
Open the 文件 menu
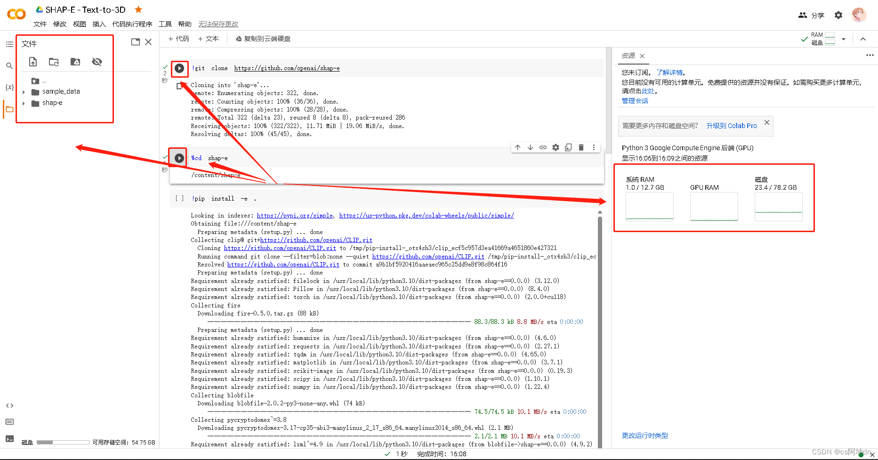coord(40,24)
